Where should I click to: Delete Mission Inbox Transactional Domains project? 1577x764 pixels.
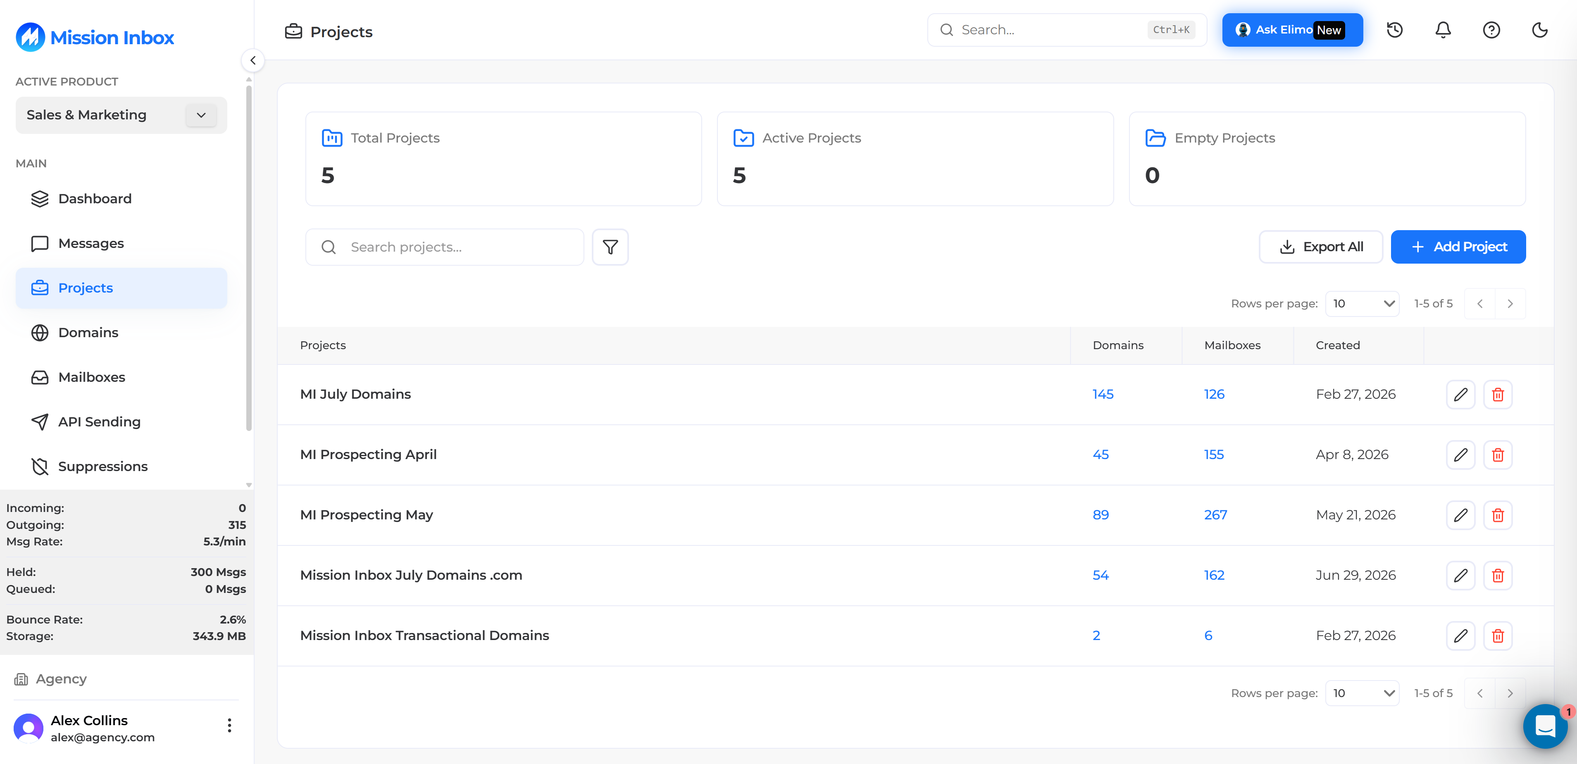(1497, 636)
